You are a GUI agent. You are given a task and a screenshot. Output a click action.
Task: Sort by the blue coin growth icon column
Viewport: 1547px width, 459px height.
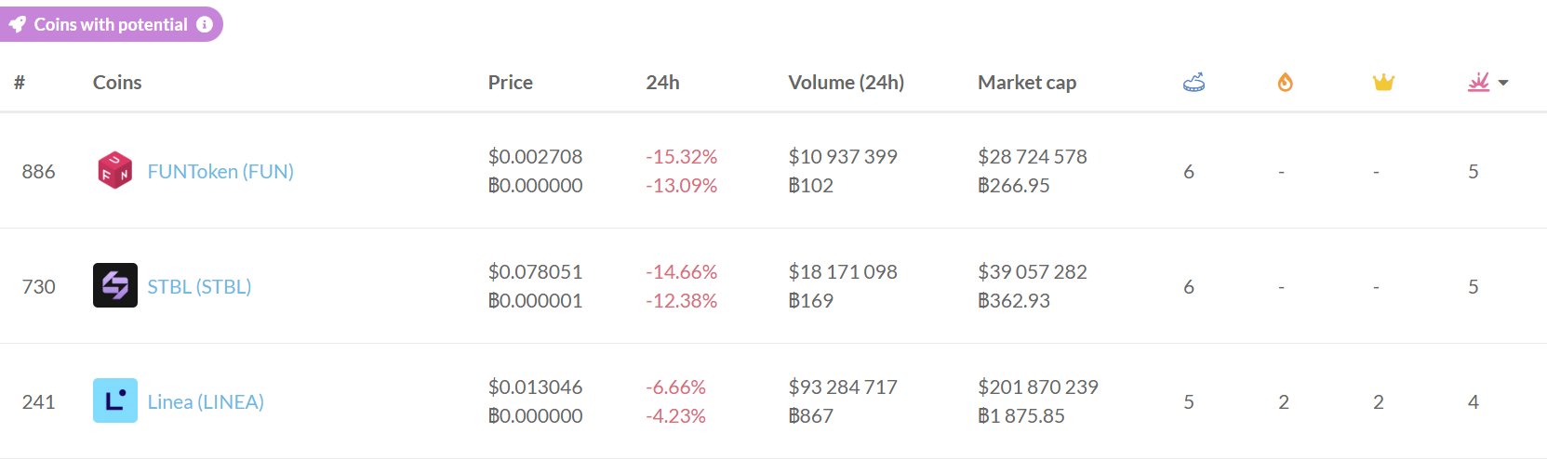click(x=1194, y=83)
